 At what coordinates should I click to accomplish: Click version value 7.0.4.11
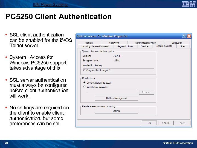click(117, 56)
